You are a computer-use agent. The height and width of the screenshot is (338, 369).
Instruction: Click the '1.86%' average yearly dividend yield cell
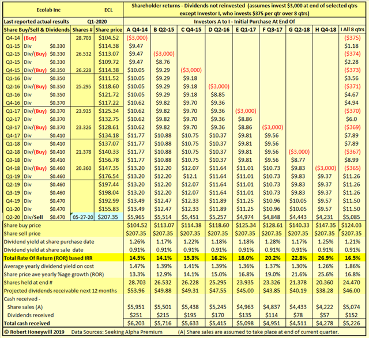(x=352, y=266)
